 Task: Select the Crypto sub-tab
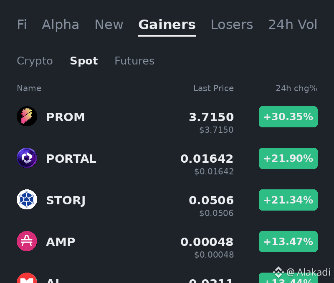[x=35, y=61]
